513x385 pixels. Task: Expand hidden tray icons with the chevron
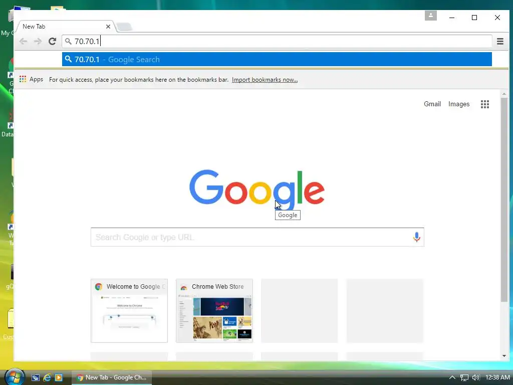pyautogui.click(x=452, y=377)
